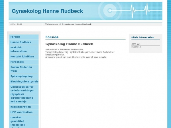Click 'Velkommen til Gynækolog Hanne Rudbeck' tagline
Screen dimensions: 171x128
68,24
